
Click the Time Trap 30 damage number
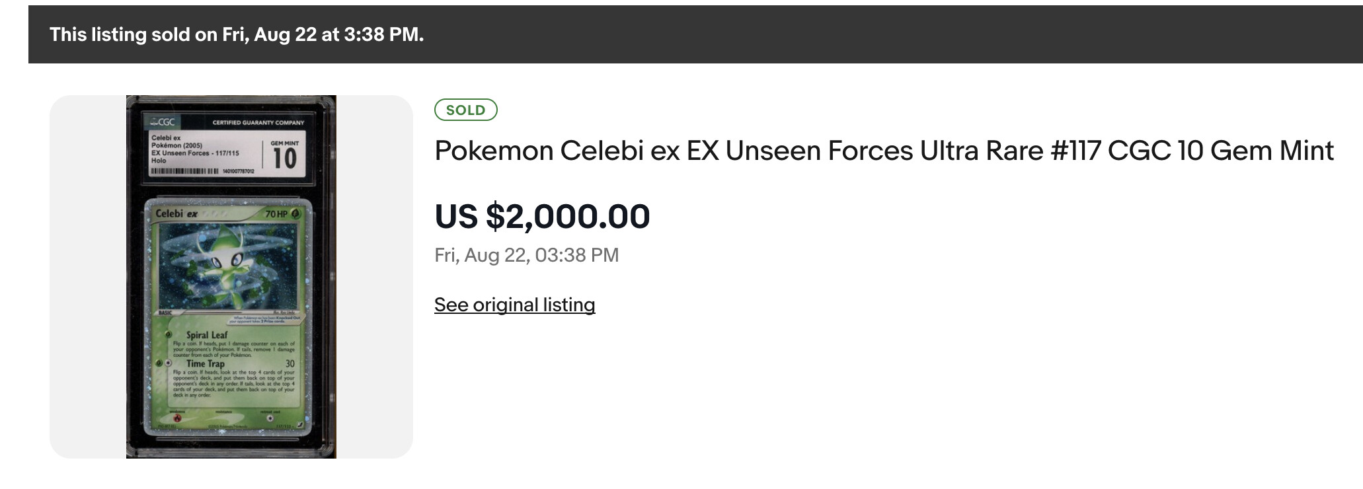(x=290, y=363)
